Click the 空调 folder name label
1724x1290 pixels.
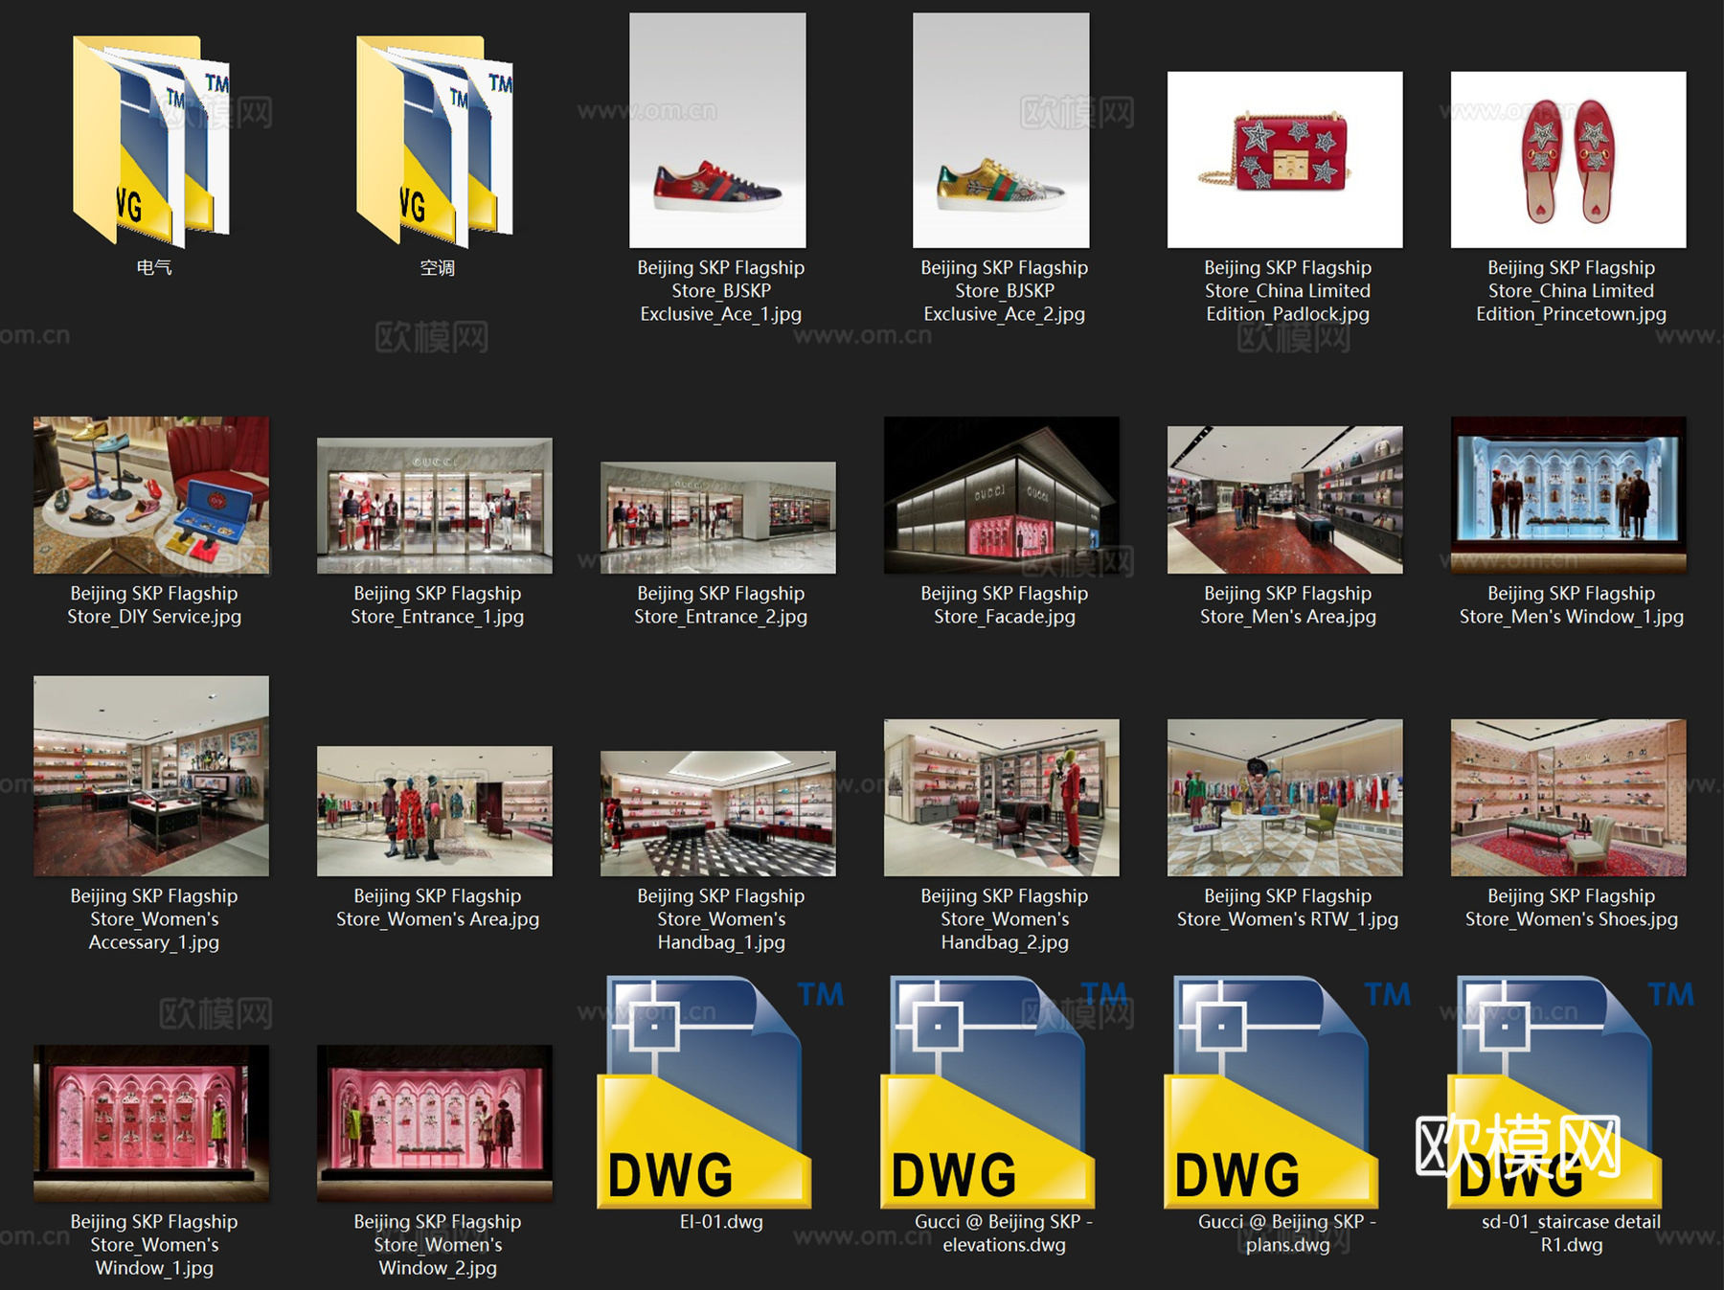pos(438,268)
